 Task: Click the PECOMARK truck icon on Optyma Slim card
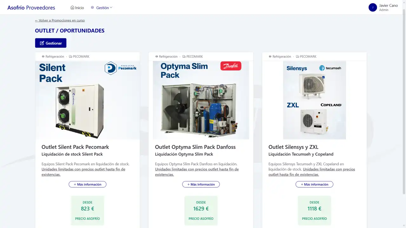184,56
